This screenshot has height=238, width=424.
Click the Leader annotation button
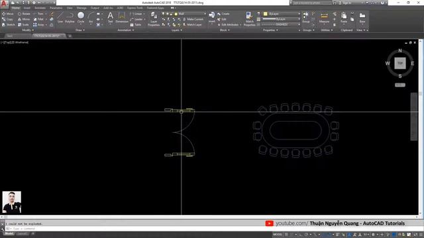click(136, 19)
